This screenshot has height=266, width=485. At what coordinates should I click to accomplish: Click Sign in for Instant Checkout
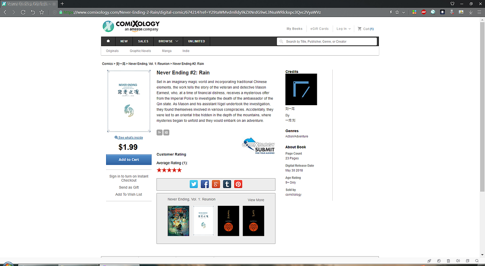click(129, 178)
